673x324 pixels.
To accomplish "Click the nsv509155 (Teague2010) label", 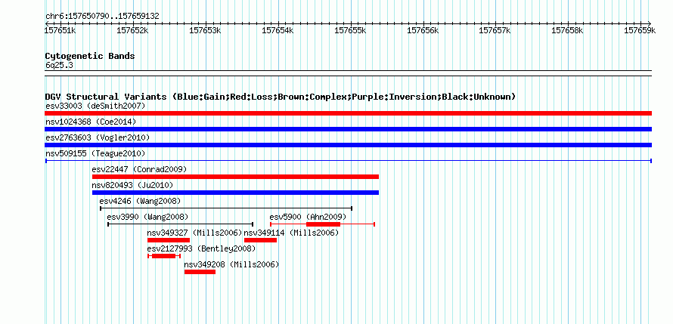I will tap(95, 153).
